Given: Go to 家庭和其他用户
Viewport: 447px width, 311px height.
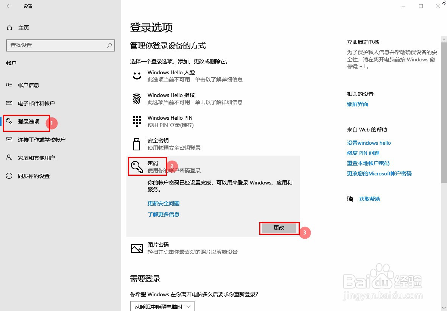Looking at the screenshot, I should 61,158.
